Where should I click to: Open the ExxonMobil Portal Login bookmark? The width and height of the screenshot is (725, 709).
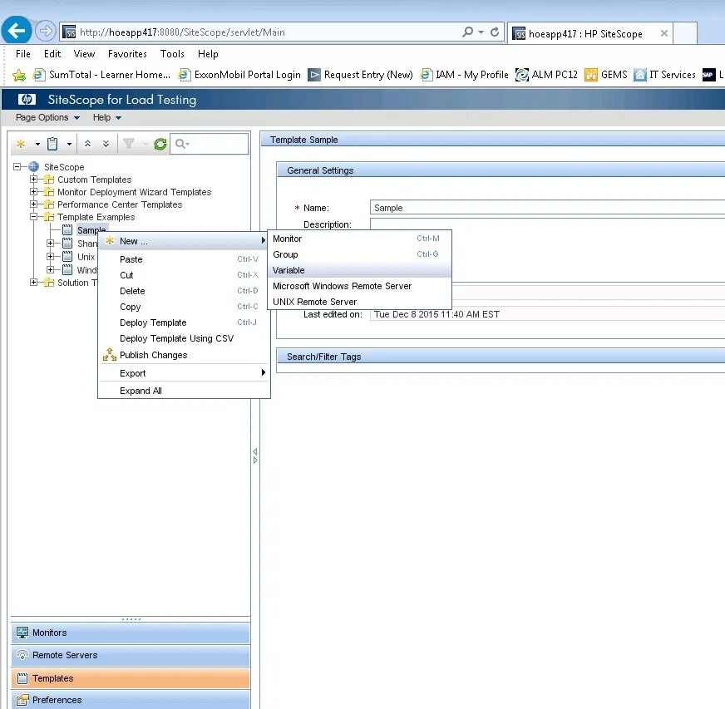[240, 75]
